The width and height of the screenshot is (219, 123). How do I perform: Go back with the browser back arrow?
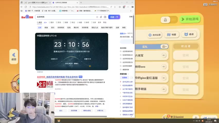(22, 7)
